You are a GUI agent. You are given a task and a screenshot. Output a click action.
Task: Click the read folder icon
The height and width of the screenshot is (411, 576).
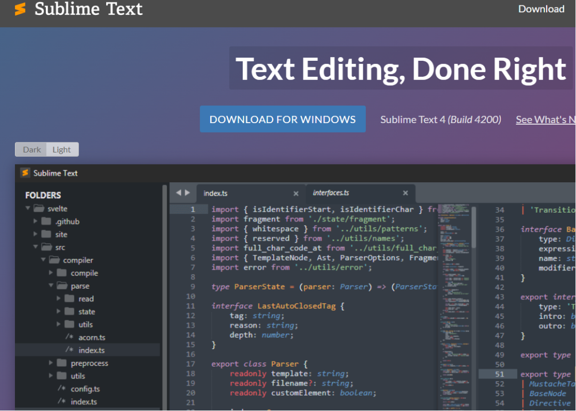coord(69,298)
